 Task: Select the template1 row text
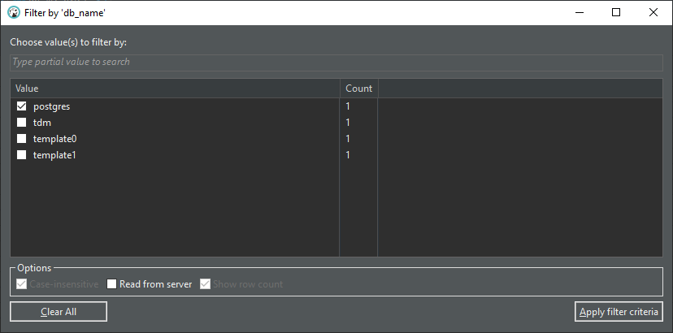[54, 155]
